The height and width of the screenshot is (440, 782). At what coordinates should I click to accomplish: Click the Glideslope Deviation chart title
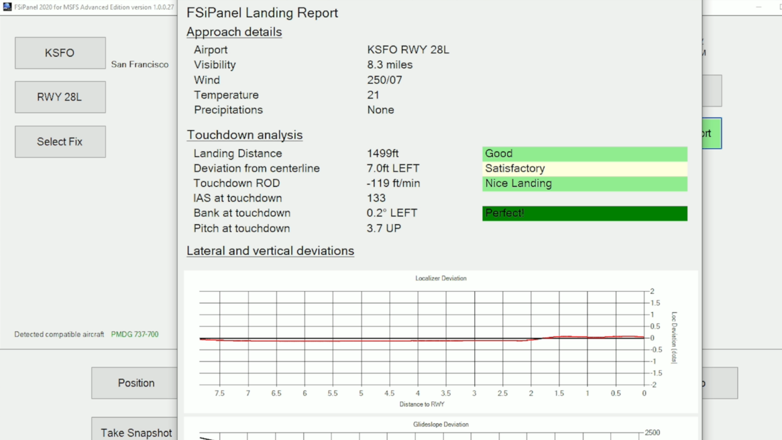(441, 424)
